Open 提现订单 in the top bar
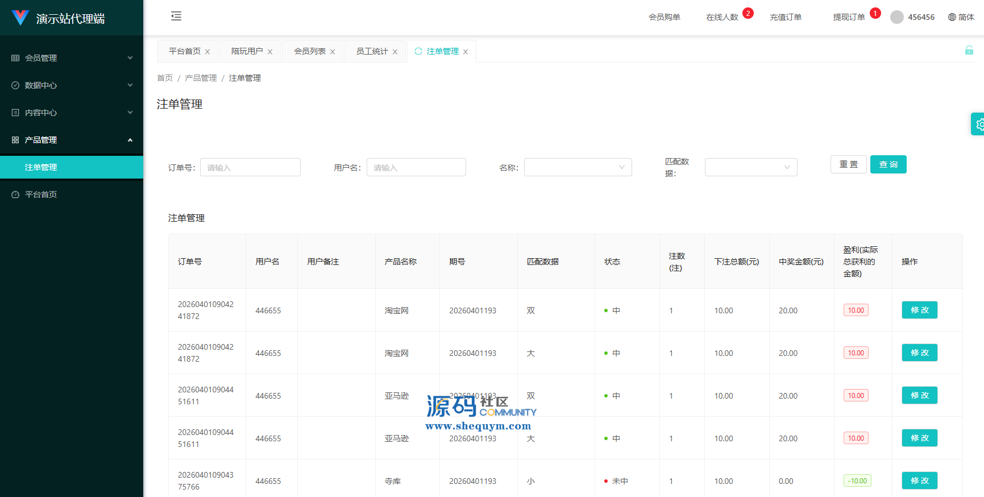Image resolution: width=984 pixels, height=497 pixels. [x=849, y=17]
